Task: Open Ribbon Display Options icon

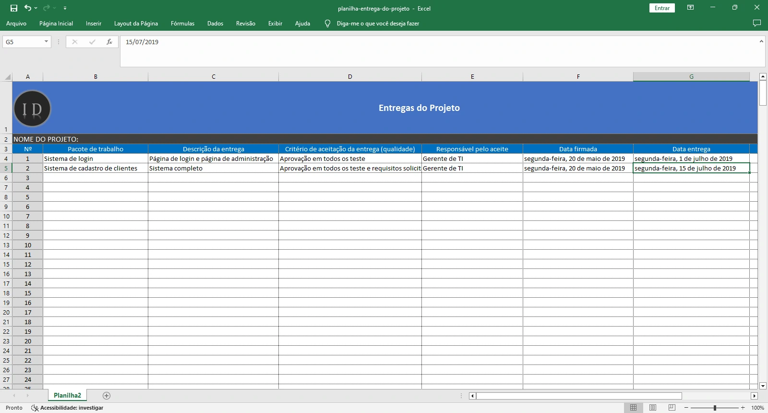Action: (690, 8)
